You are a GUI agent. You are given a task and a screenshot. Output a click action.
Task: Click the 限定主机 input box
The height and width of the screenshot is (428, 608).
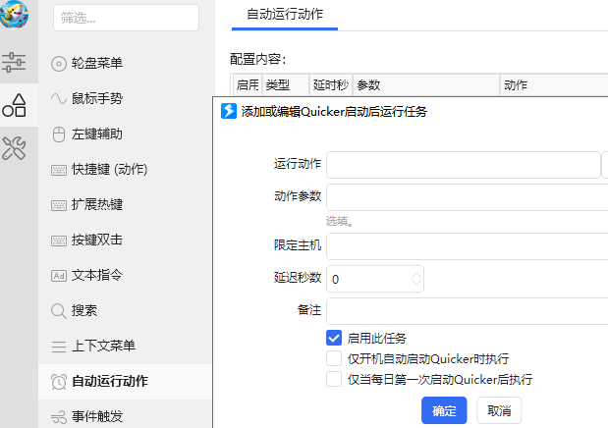[x=467, y=244]
